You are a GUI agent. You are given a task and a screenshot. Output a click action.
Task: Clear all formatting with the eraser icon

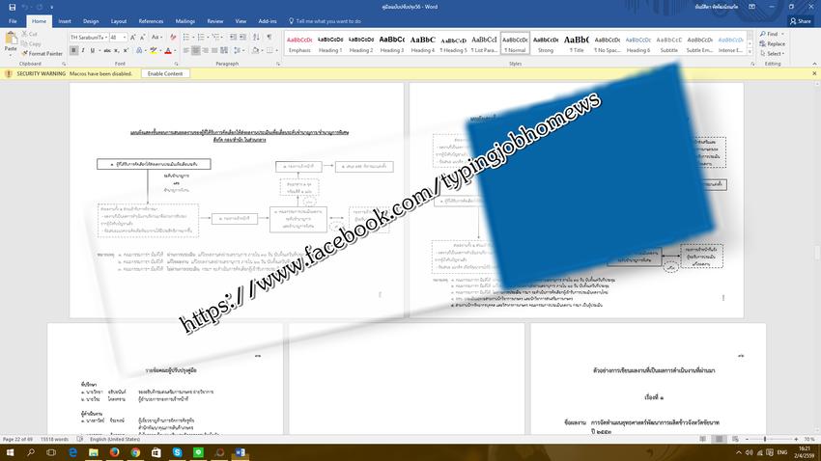(173, 37)
